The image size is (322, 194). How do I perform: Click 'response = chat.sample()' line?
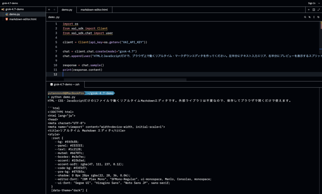83,65
